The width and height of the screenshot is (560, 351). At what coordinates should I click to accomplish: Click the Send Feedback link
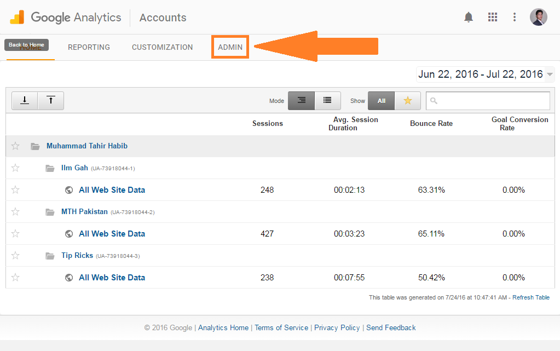click(x=391, y=328)
